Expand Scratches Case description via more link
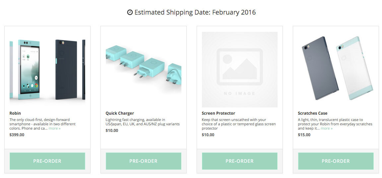Viewport: 382px width, 178px height. click(327, 128)
